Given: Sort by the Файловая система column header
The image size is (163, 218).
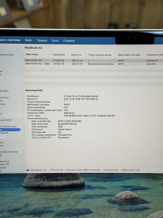Looking at the screenshot, I should click(129, 55).
